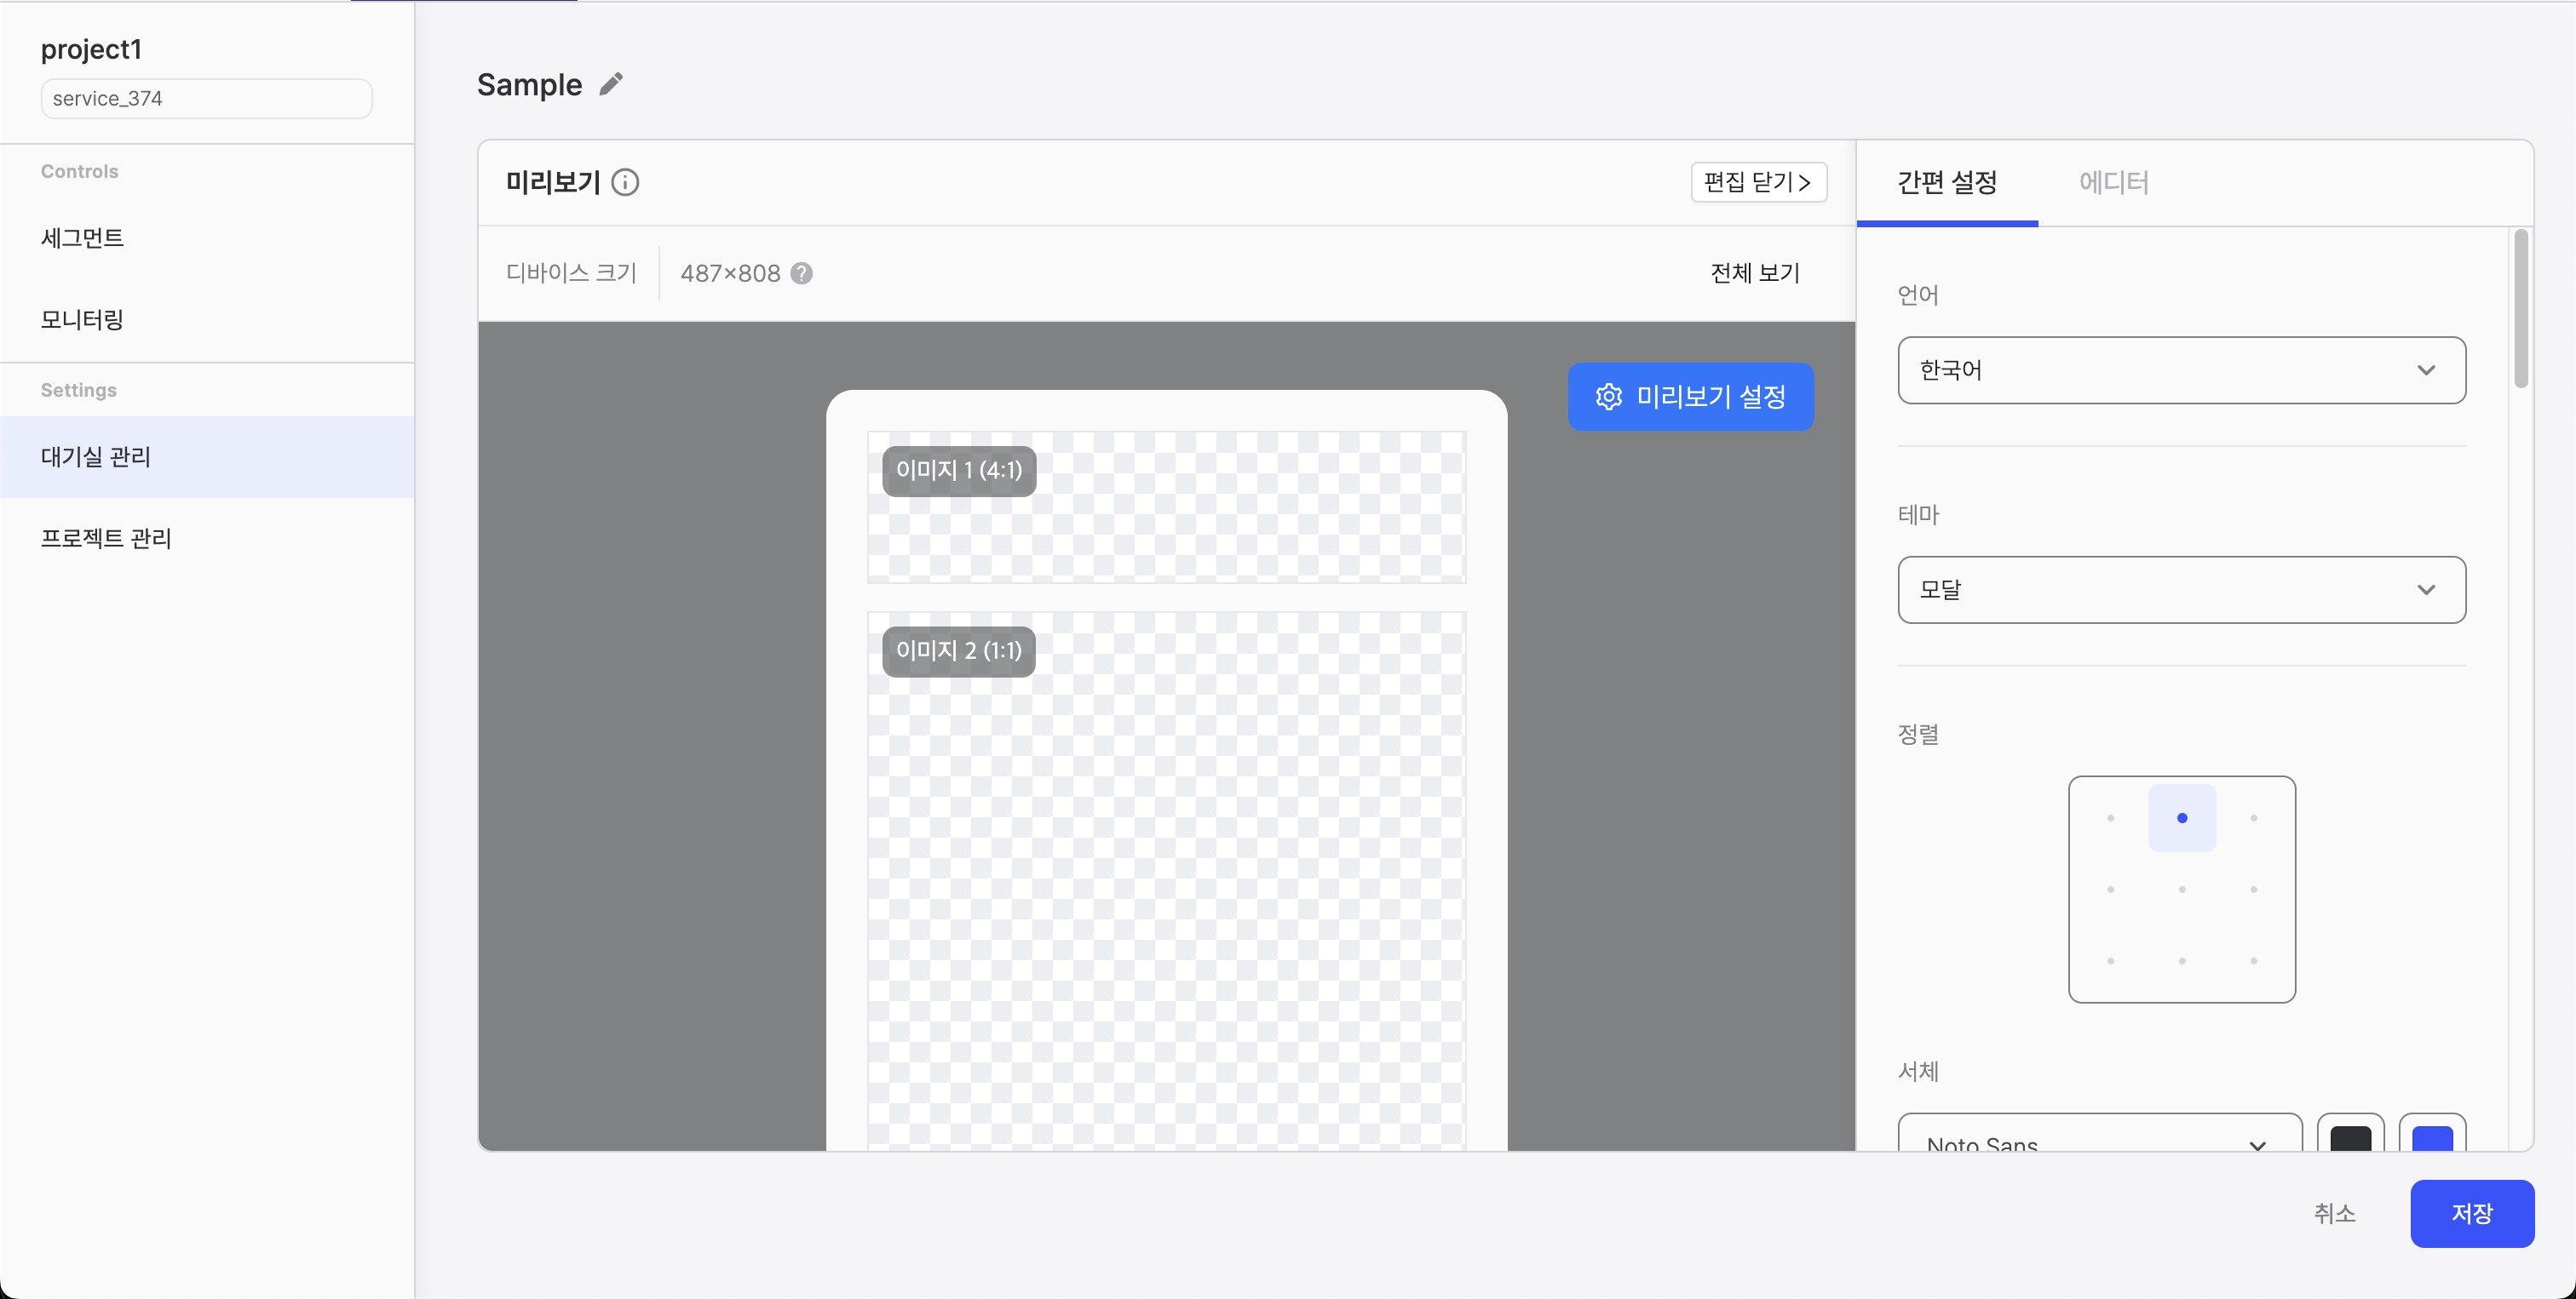Expand the 모달 theme dropdown
The height and width of the screenshot is (1299, 2576).
(2180, 590)
